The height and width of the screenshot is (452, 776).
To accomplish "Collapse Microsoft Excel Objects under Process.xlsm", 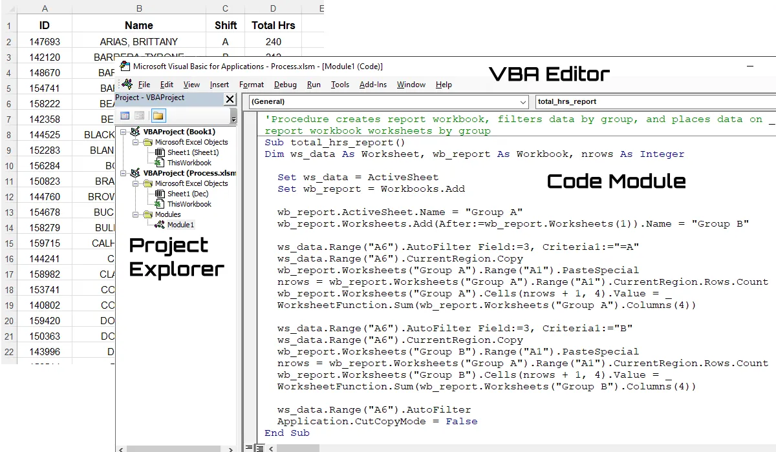I will click(x=136, y=183).
